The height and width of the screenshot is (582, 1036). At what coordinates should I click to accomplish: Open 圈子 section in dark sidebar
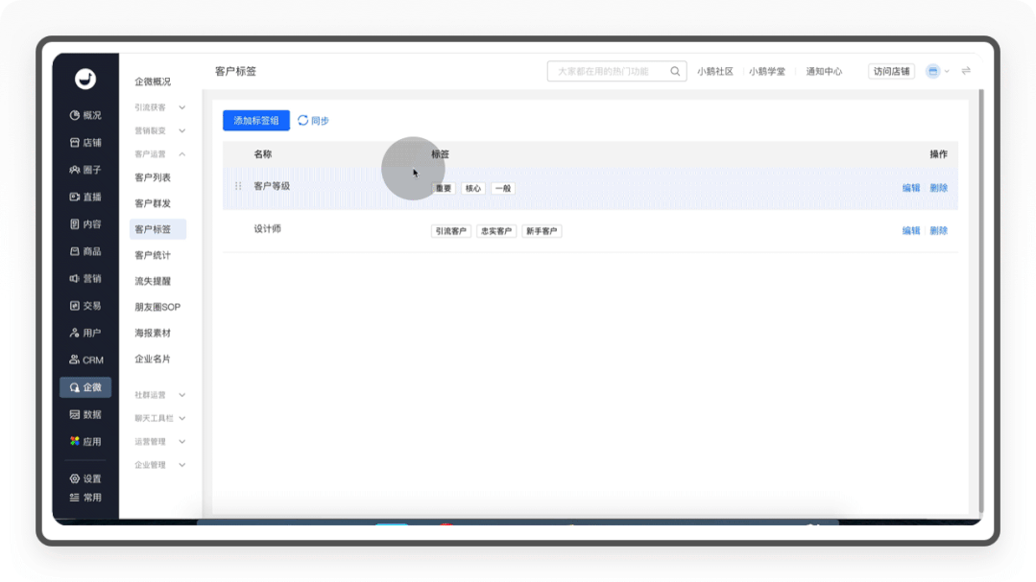85,170
